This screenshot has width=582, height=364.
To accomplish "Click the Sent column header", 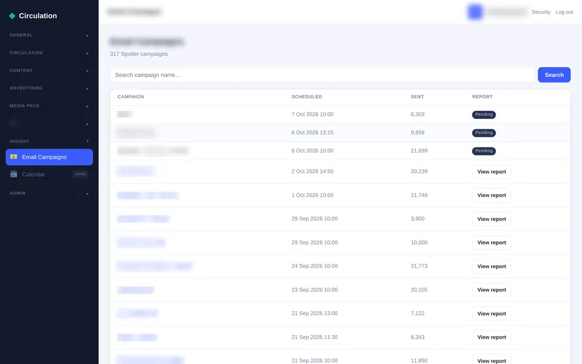I will (417, 96).
